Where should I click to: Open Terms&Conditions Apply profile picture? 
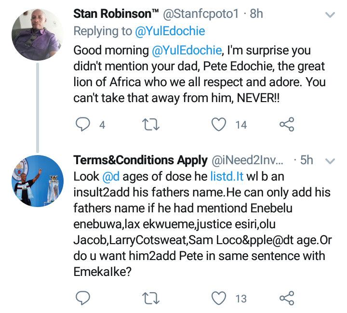click(x=37, y=182)
